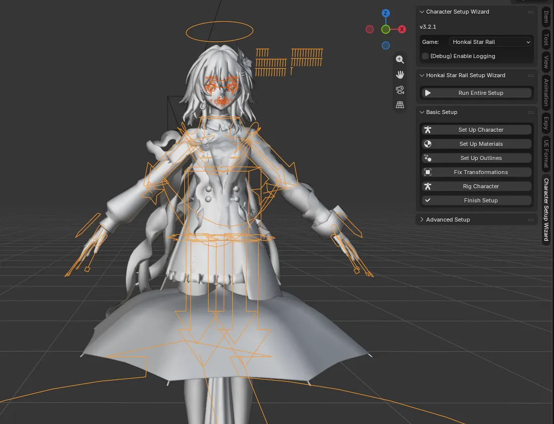This screenshot has height=424, width=554.
Task: Click the v3.2.1 version text
Action: click(428, 27)
